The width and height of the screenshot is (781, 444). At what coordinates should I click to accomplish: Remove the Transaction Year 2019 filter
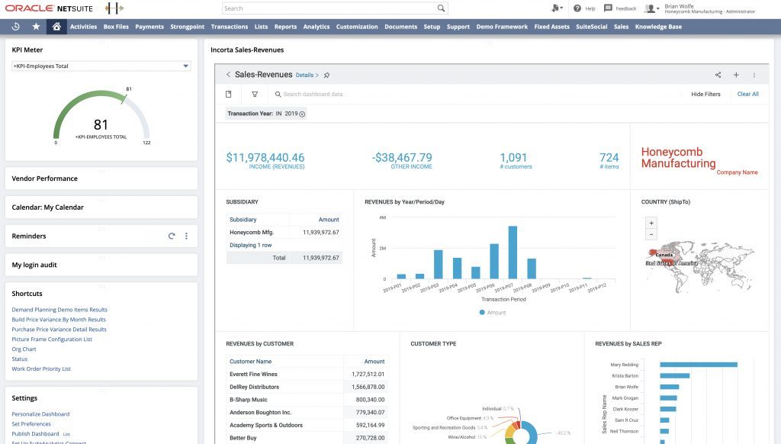tap(302, 114)
